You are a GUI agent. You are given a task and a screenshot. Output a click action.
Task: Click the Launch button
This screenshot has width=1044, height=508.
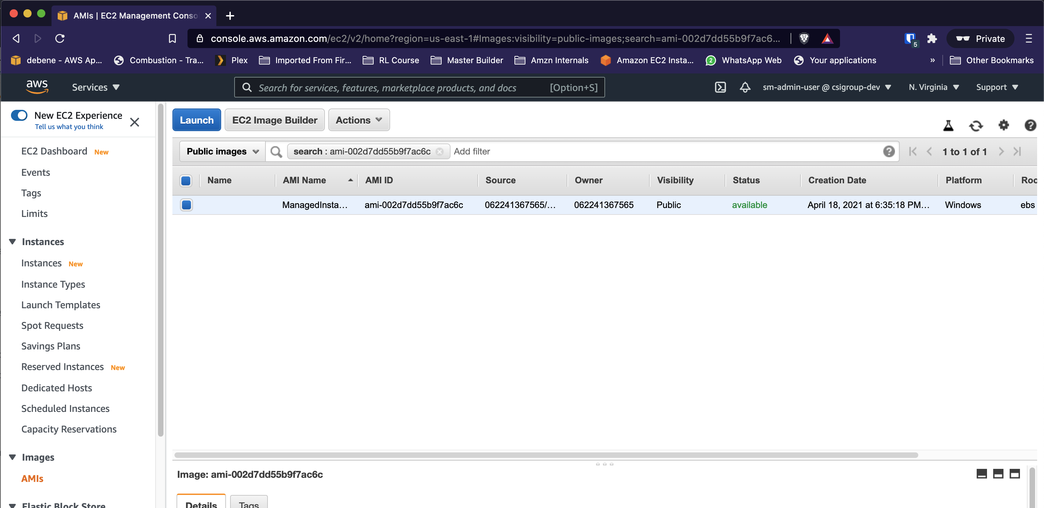(x=196, y=120)
